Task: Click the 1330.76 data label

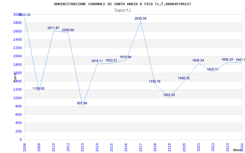Action: point(154,81)
